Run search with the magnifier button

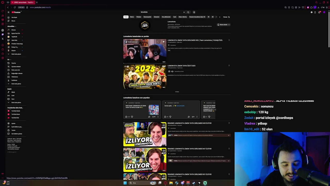(x=188, y=12)
